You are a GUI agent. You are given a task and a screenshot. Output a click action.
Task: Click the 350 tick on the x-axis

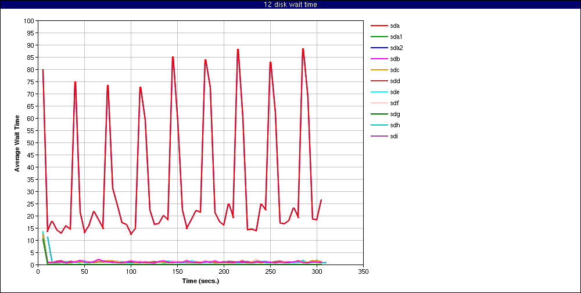(x=364, y=271)
